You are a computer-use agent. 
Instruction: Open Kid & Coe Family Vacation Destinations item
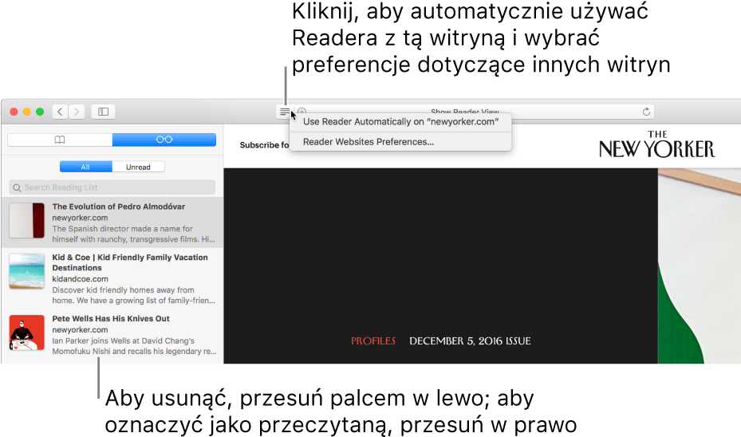(x=112, y=279)
